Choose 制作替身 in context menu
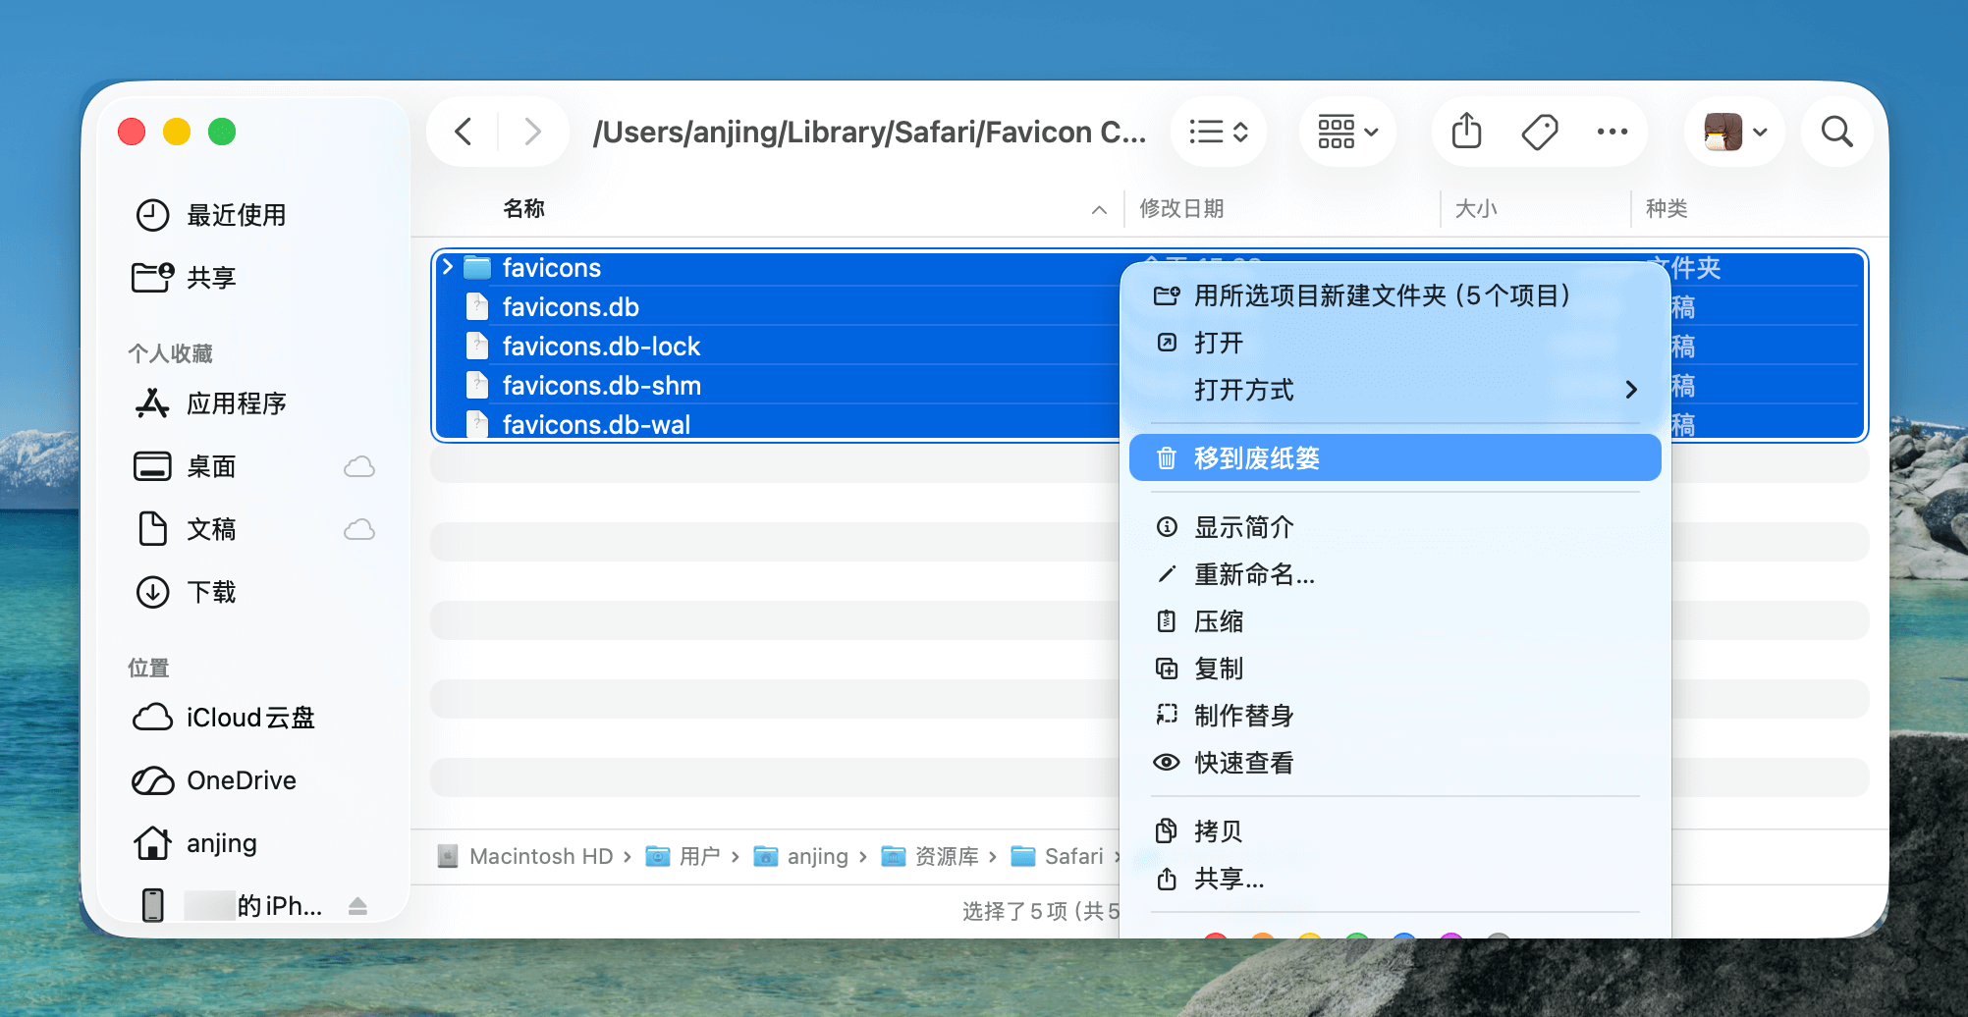The image size is (1968, 1017). tap(1394, 716)
